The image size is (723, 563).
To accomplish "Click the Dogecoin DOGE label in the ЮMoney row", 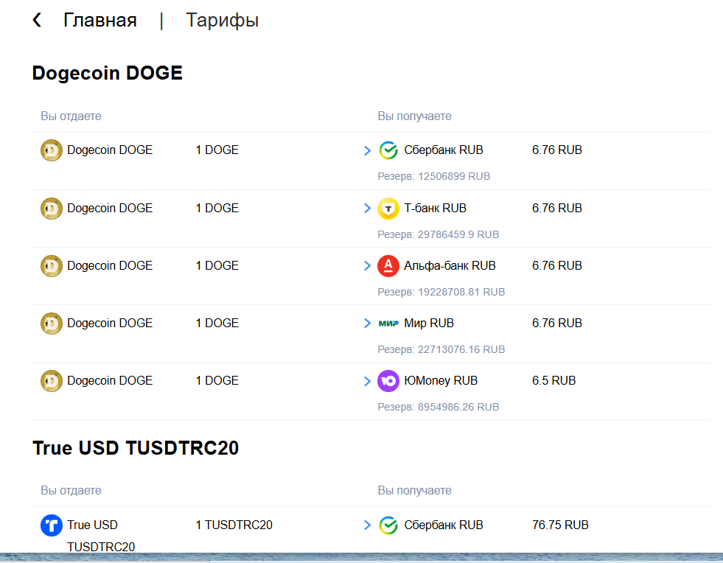I will pyautogui.click(x=110, y=380).
